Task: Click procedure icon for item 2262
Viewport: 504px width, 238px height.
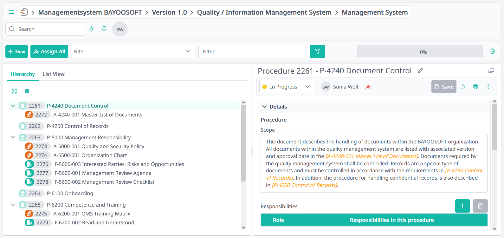Action: point(23,126)
